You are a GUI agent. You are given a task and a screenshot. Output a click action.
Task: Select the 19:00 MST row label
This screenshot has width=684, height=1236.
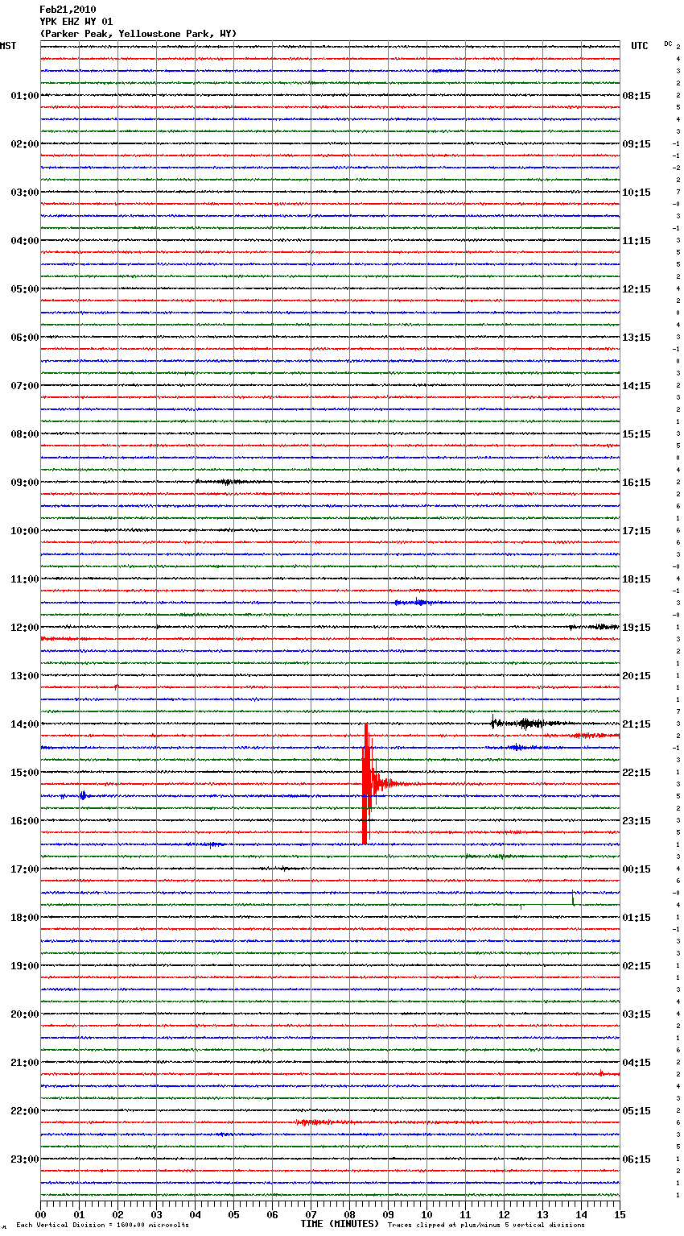click(24, 966)
